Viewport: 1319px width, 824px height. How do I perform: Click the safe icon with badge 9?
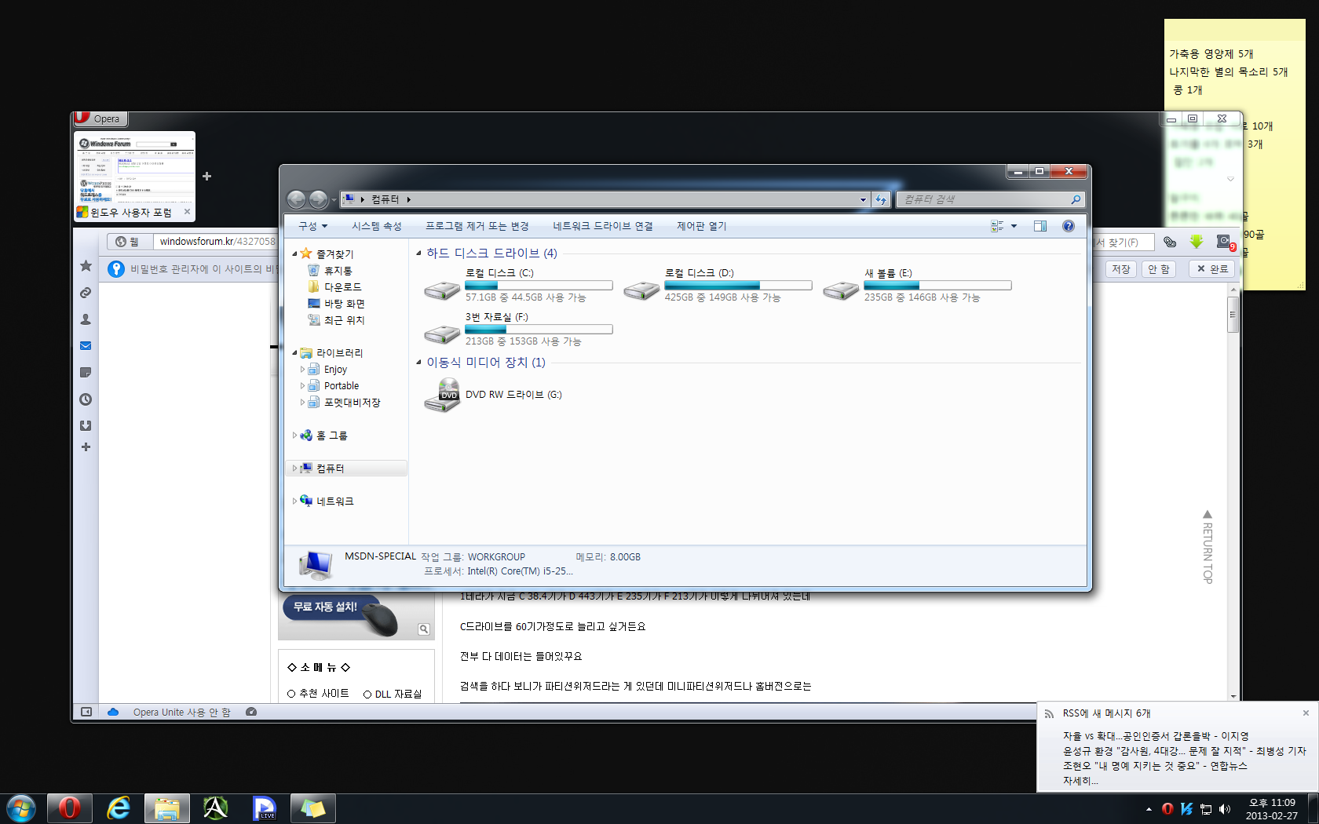1224,242
